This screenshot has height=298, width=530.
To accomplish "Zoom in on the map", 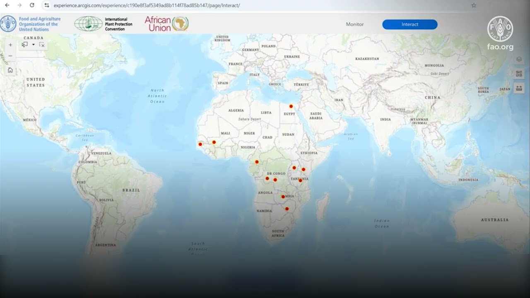I will [x=10, y=45].
